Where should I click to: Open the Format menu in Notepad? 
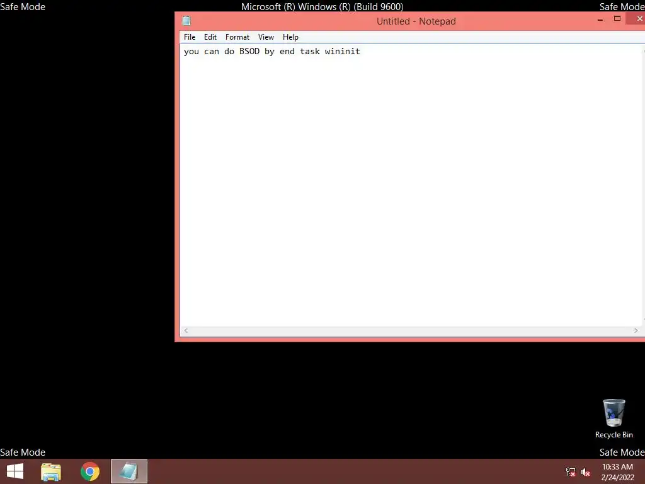[x=237, y=37]
